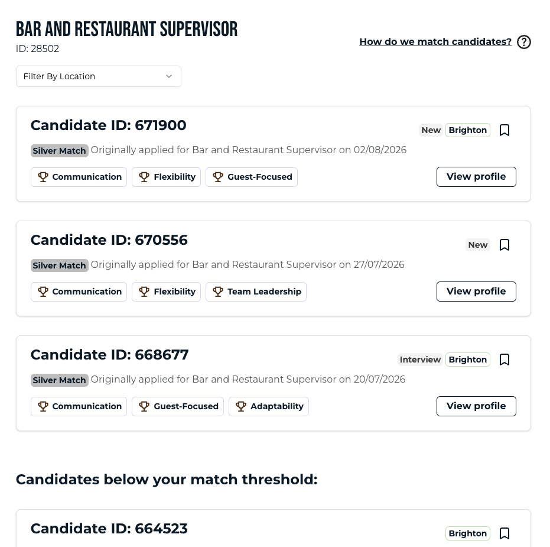Click the Interview status tag

coord(420,360)
